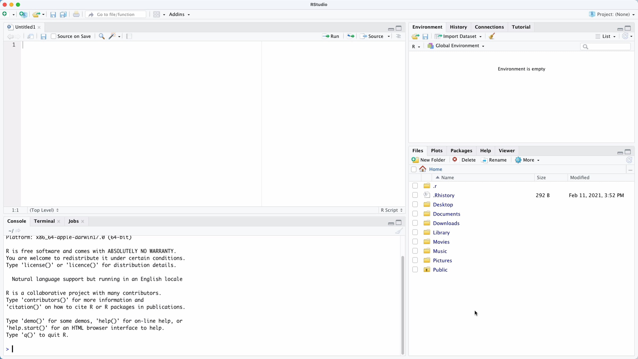Source the active document
Screen dimensions: 638x359
[372, 36]
